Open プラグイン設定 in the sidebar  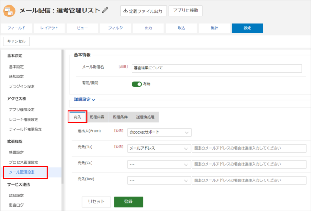click(22, 86)
